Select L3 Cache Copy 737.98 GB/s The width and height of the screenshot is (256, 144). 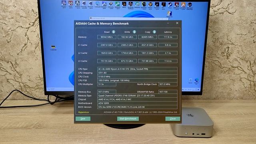148,61
